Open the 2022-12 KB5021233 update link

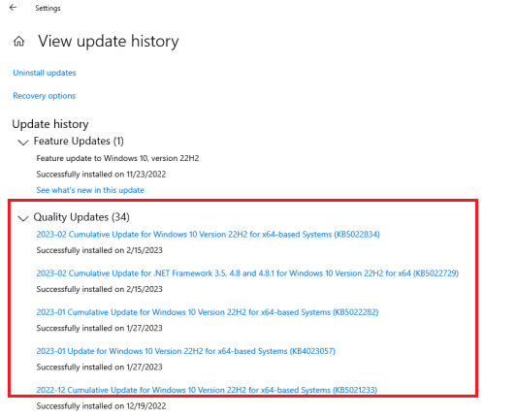coord(207,390)
